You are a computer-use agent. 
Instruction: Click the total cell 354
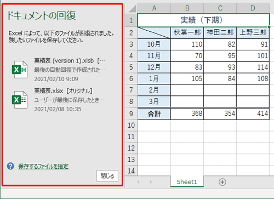click(220, 113)
